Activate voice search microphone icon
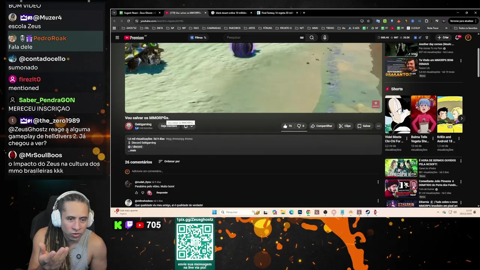Viewport: 480px width, 270px height. click(325, 37)
